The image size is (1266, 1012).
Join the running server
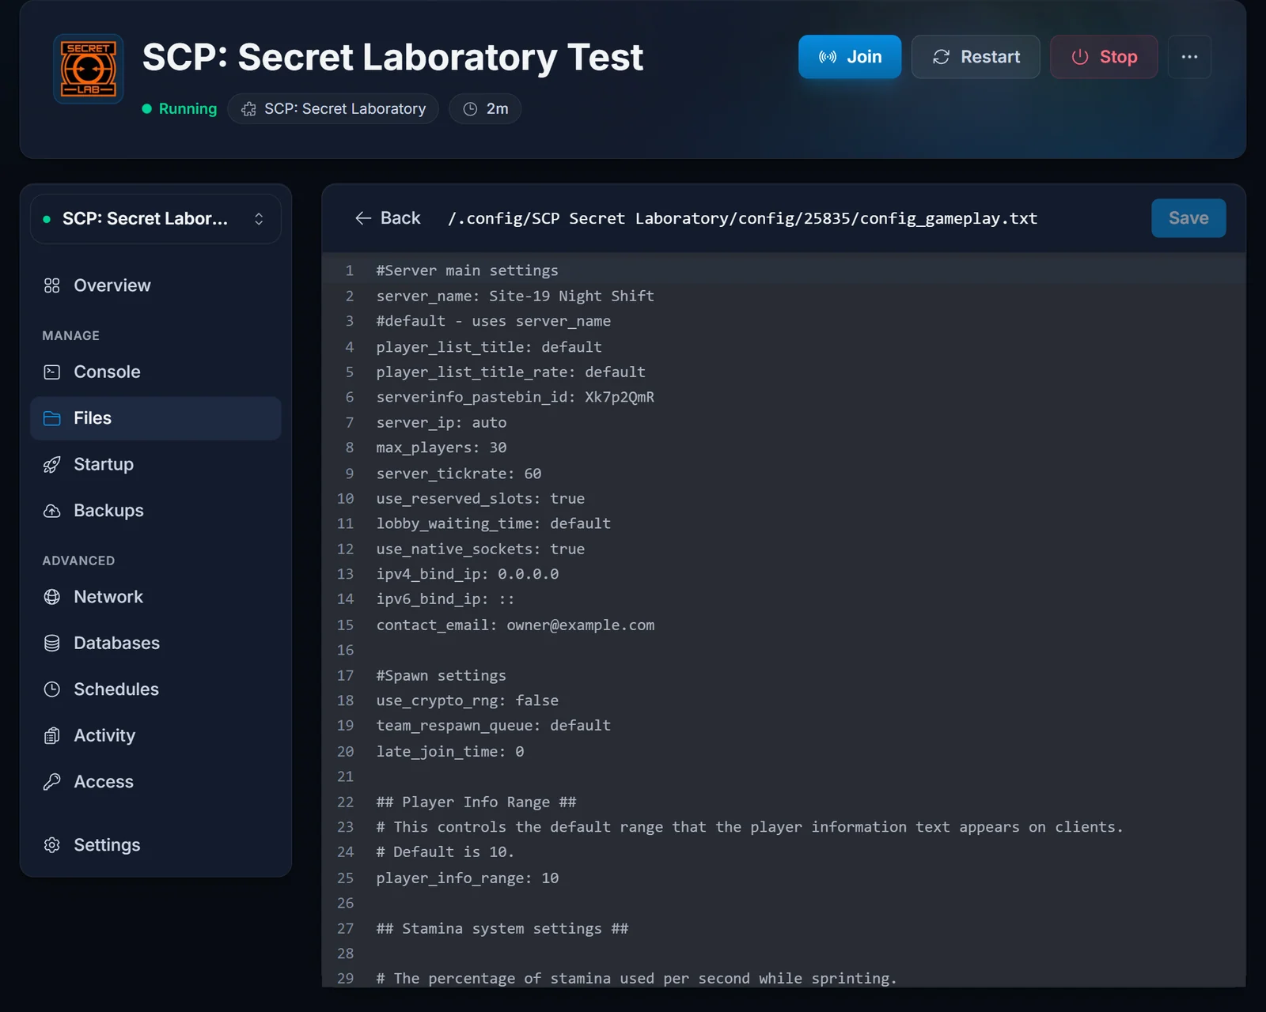[x=850, y=57]
